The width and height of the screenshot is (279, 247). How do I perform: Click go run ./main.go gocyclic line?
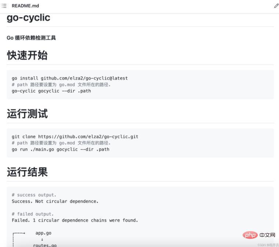coord(60,149)
